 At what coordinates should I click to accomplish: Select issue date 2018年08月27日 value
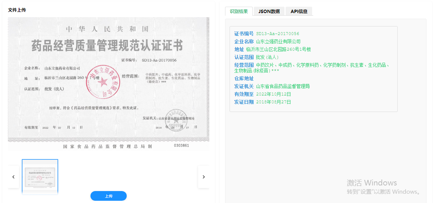274,102
